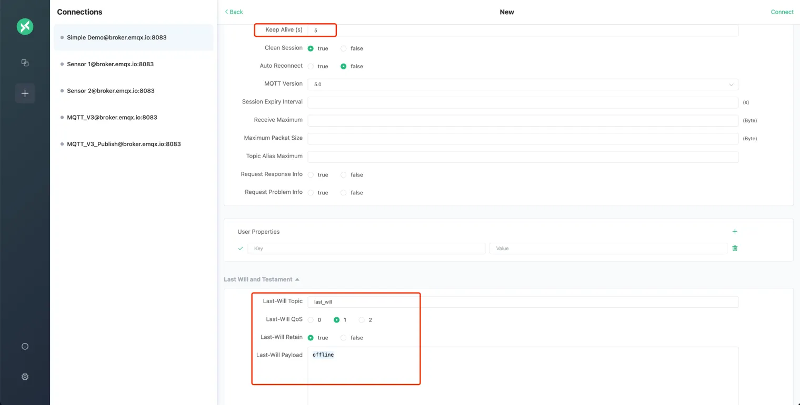
Task: Click the Topic Alias Maximum field
Action: coord(523,157)
